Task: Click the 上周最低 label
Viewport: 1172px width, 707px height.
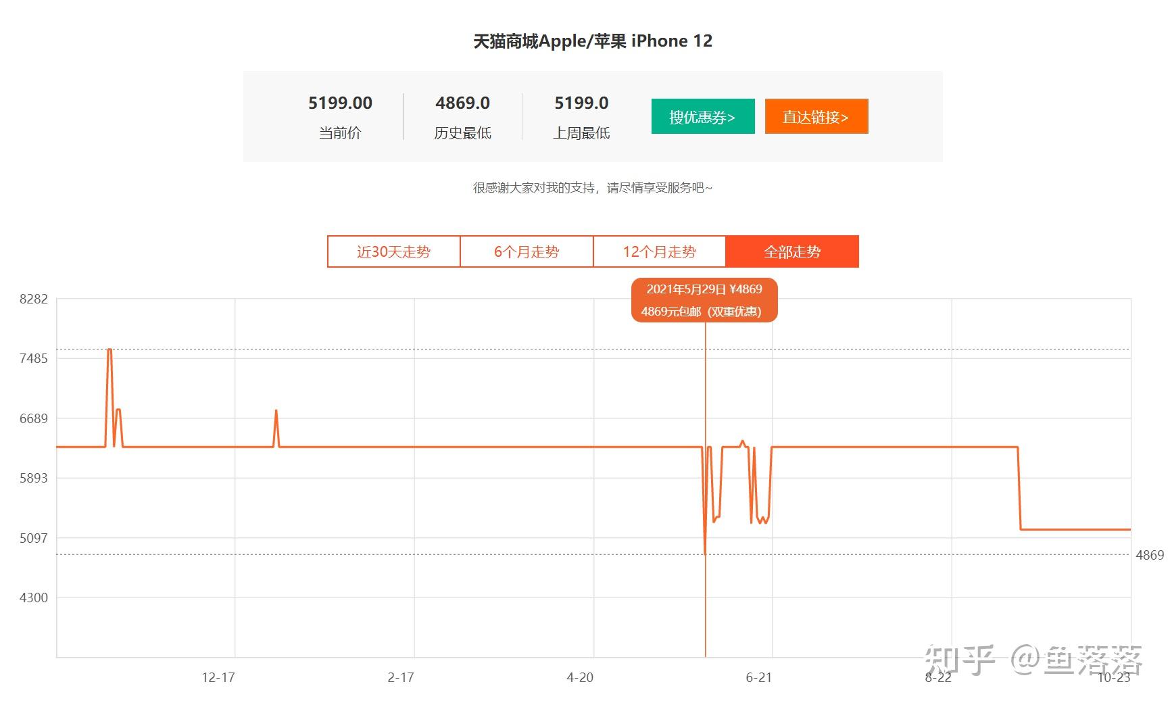Action: coord(581,133)
